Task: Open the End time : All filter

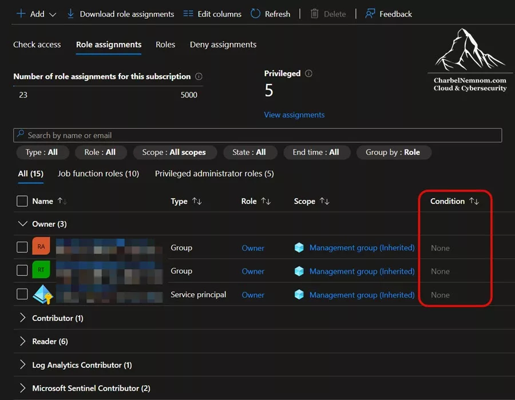Action: 316,153
